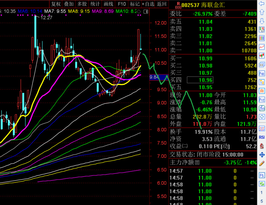Open the multi-window layout icon
The image size is (266, 205).
(261, 64)
